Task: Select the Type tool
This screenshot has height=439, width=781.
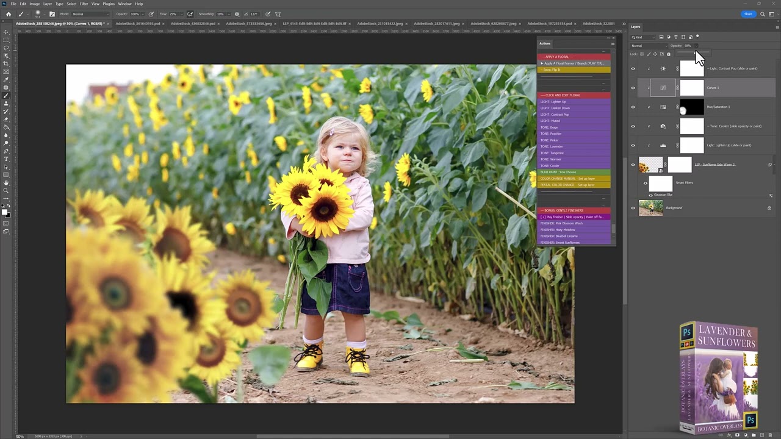Action: pos(6,159)
